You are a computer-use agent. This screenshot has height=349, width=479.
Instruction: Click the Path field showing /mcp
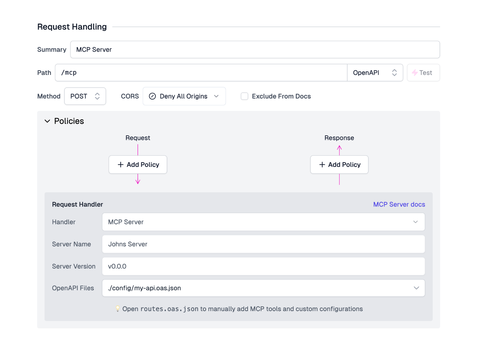pos(201,73)
